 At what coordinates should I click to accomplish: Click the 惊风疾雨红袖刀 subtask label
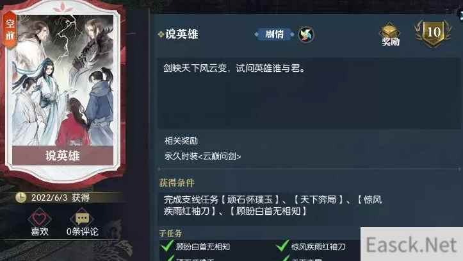click(318, 246)
